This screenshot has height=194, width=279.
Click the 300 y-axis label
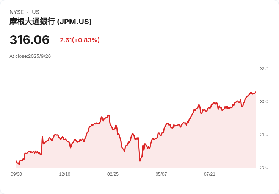coord(264,102)
